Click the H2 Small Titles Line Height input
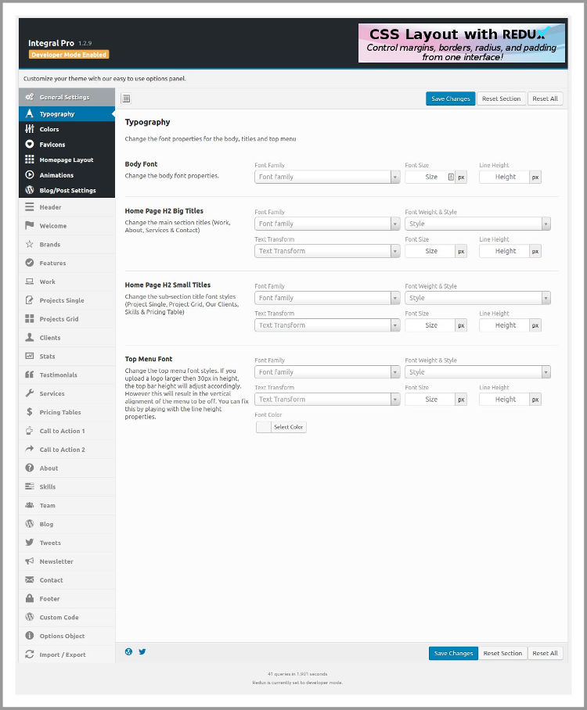 click(505, 325)
